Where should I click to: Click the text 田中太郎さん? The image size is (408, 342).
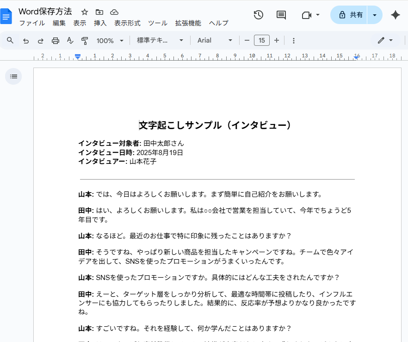[164, 143]
